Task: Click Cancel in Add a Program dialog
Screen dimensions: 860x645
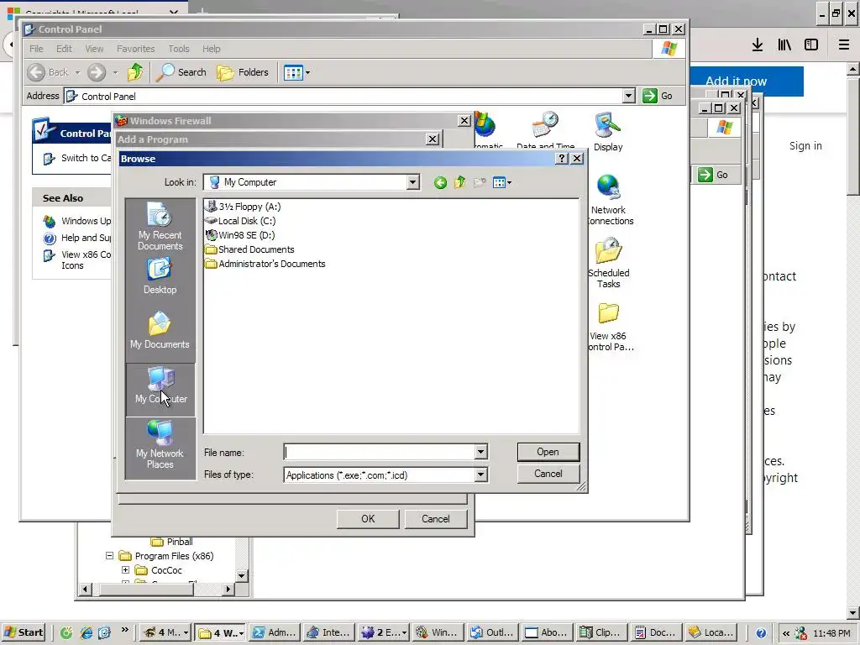Action: [436, 519]
